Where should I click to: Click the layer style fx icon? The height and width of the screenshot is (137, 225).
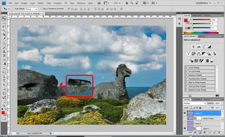click(195, 132)
